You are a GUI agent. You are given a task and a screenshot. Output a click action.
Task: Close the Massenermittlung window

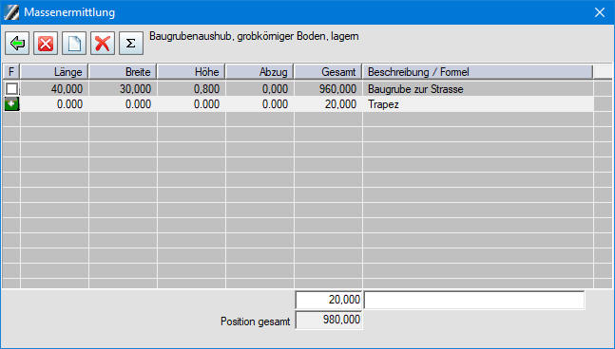point(600,12)
